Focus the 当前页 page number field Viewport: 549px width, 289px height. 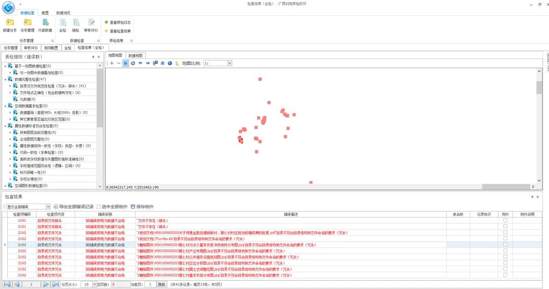(150, 284)
